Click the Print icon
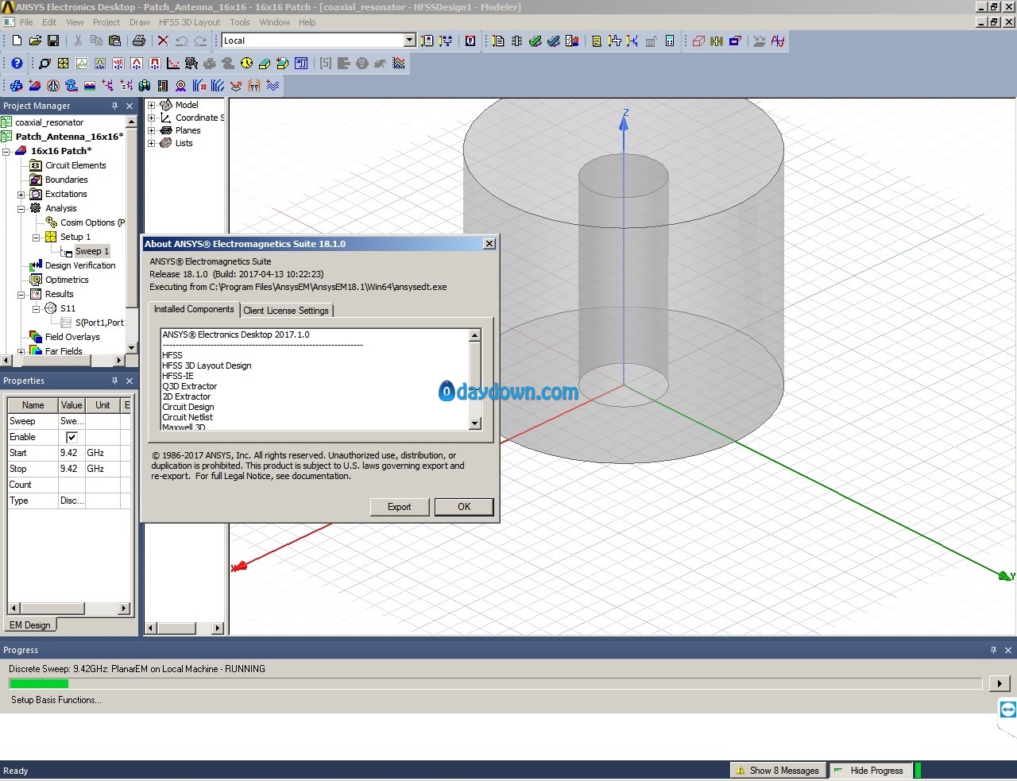The width and height of the screenshot is (1017, 781). (x=139, y=41)
